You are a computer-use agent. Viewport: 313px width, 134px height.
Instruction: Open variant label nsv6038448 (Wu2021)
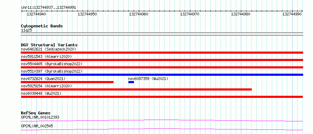tap(41, 93)
